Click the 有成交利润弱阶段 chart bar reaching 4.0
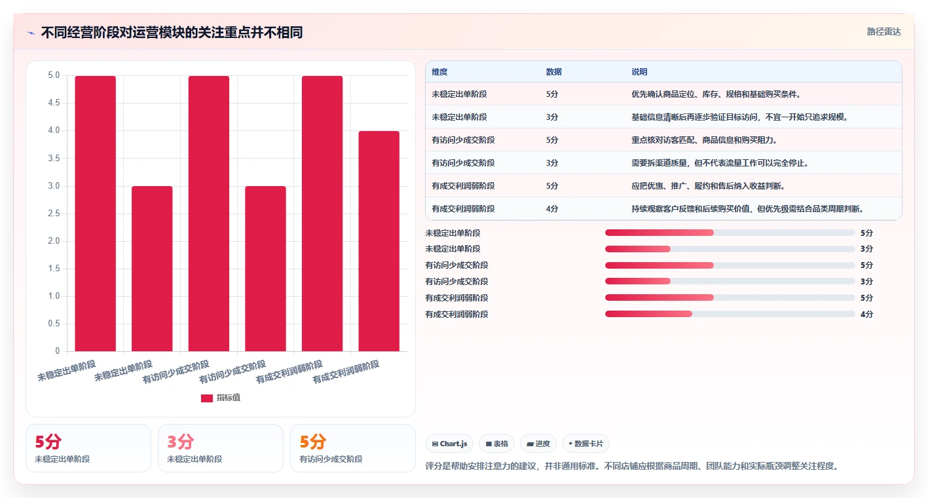The image size is (928, 498). (379, 241)
